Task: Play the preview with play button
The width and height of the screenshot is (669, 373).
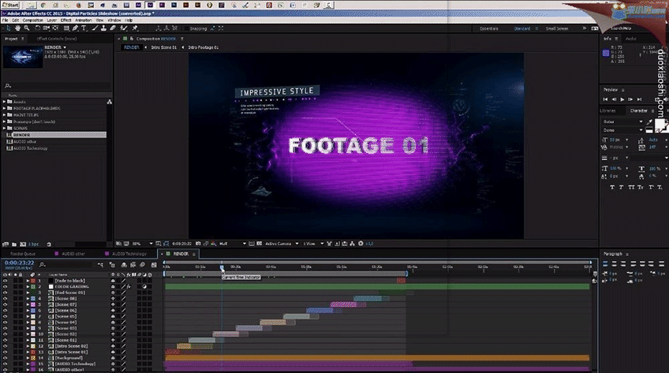Action: [x=622, y=99]
